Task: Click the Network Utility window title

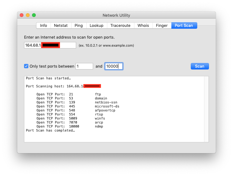Action: pos(116,15)
